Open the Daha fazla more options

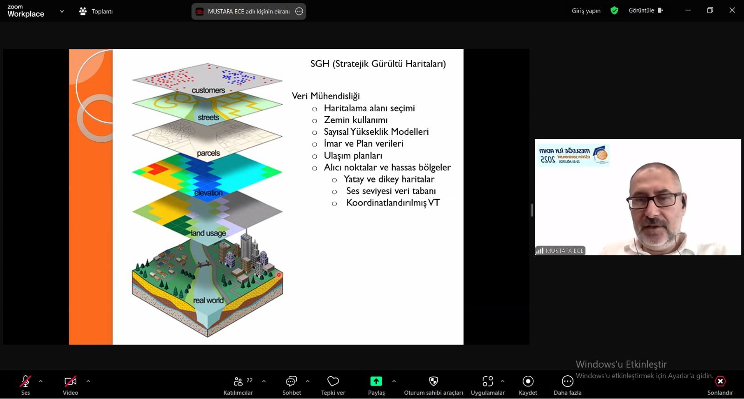click(567, 382)
